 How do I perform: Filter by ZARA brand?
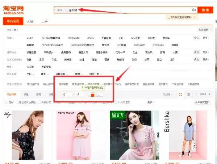tap(91, 38)
